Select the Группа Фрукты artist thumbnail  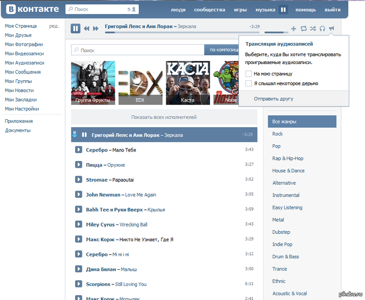93,83
